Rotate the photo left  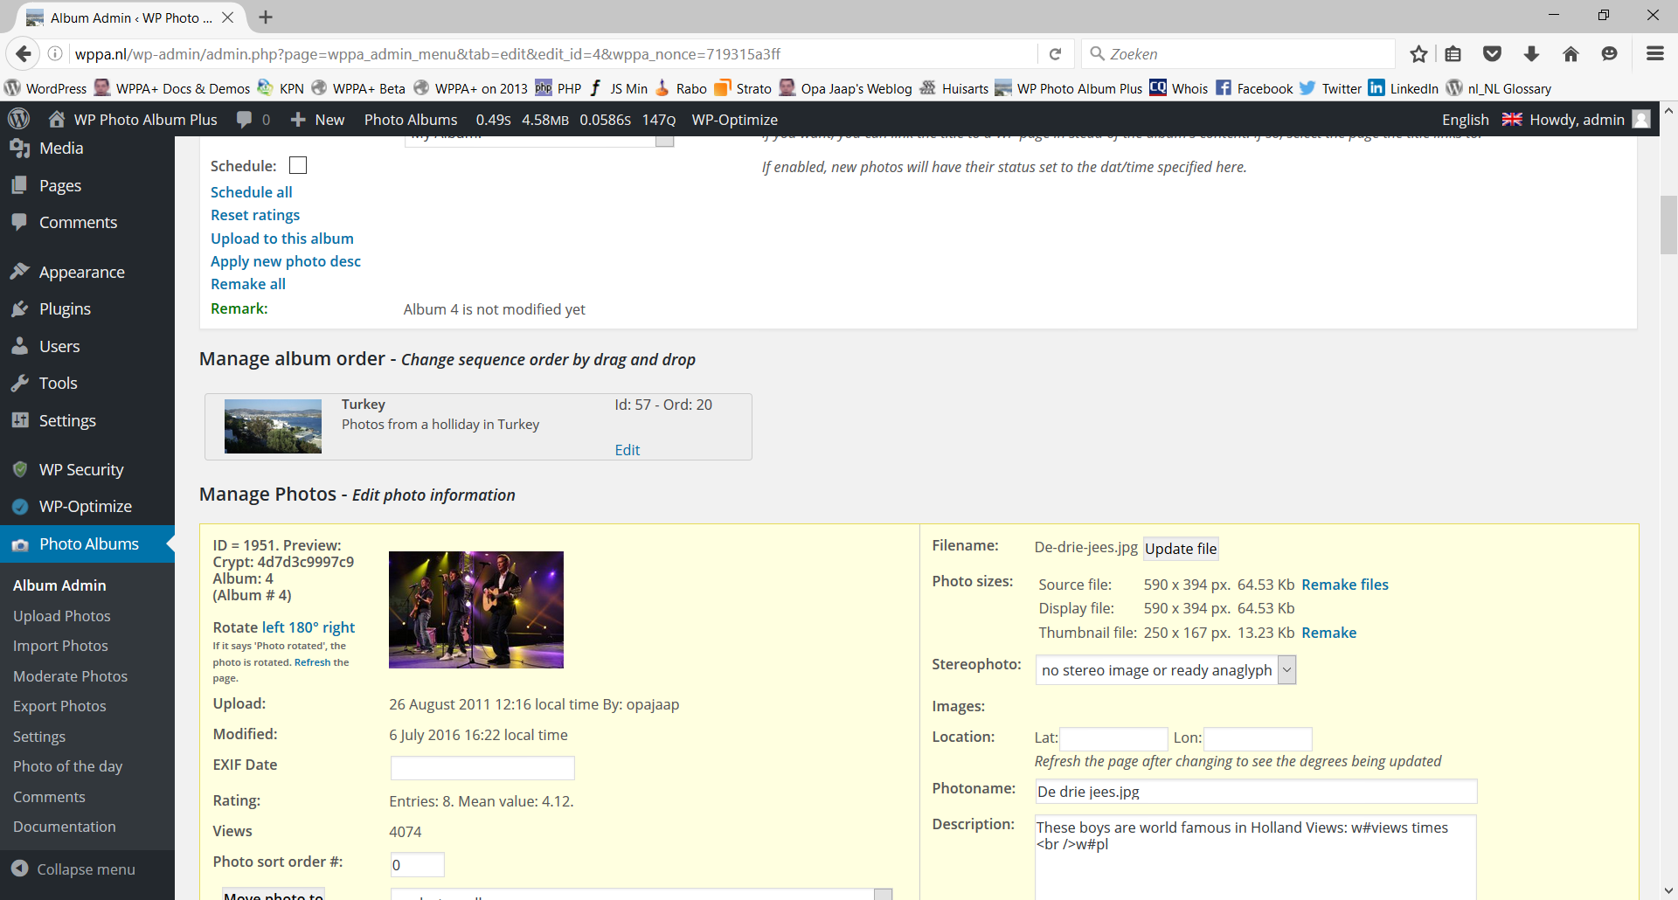(x=274, y=627)
